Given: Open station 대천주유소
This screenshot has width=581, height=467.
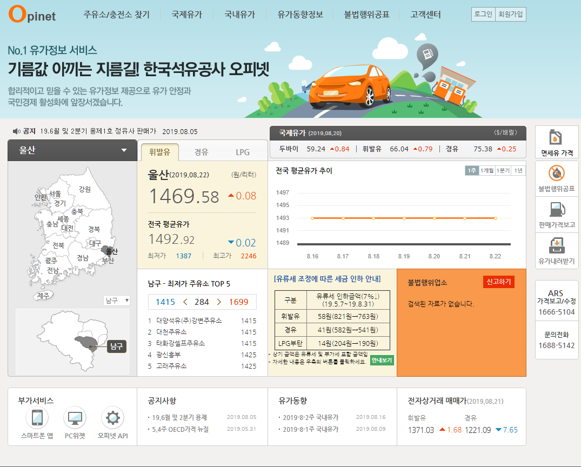Looking at the screenshot, I should coord(171,332).
